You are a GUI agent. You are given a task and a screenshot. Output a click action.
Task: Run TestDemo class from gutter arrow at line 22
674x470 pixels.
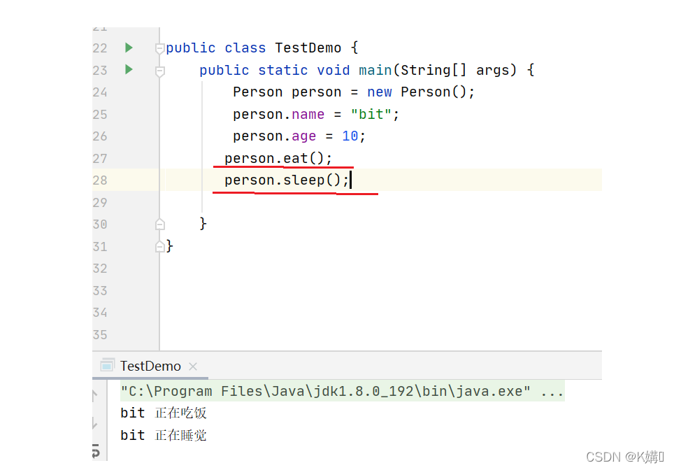pyautogui.click(x=129, y=48)
